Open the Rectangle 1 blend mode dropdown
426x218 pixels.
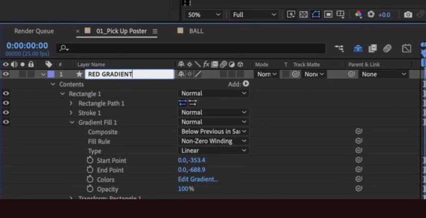[x=214, y=93]
